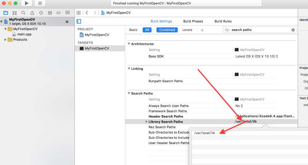Click the Framework Search Paths setting
Screen dimensions: 308x165
[x=167, y=111]
